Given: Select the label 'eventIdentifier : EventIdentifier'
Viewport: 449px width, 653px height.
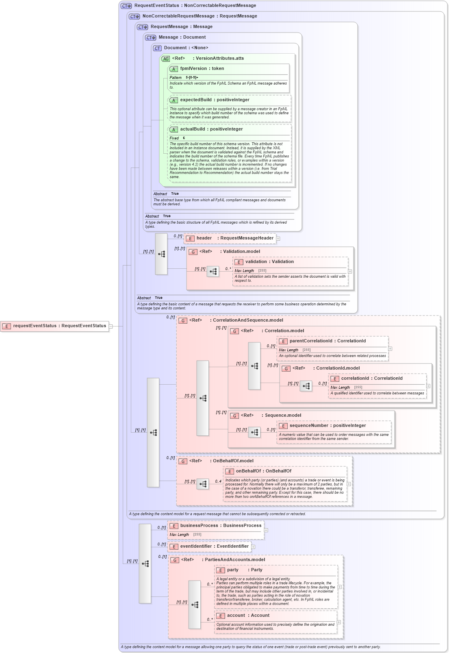Looking at the screenshot, I should click(x=214, y=546).
